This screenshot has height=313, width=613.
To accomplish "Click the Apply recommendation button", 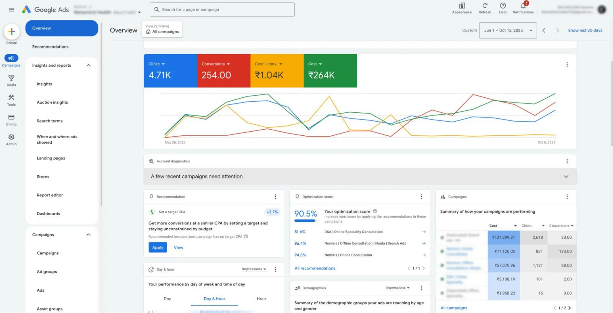I will (x=157, y=248).
